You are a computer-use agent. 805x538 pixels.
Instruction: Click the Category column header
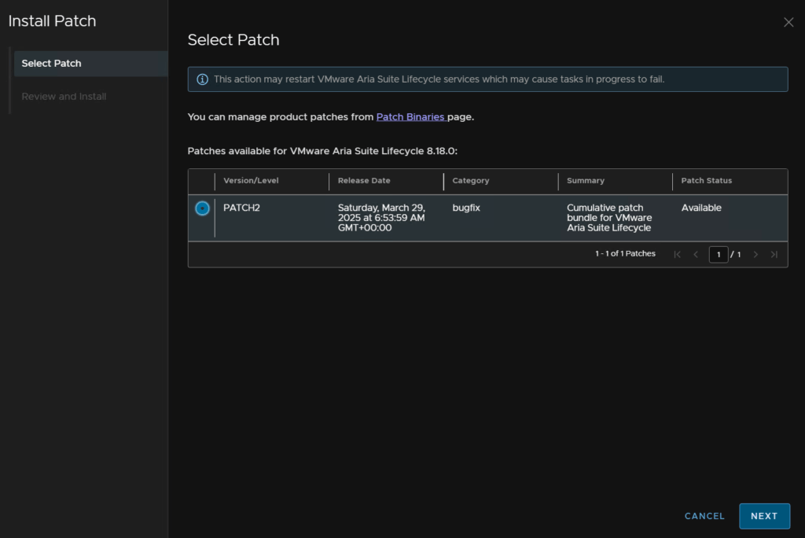pos(471,180)
